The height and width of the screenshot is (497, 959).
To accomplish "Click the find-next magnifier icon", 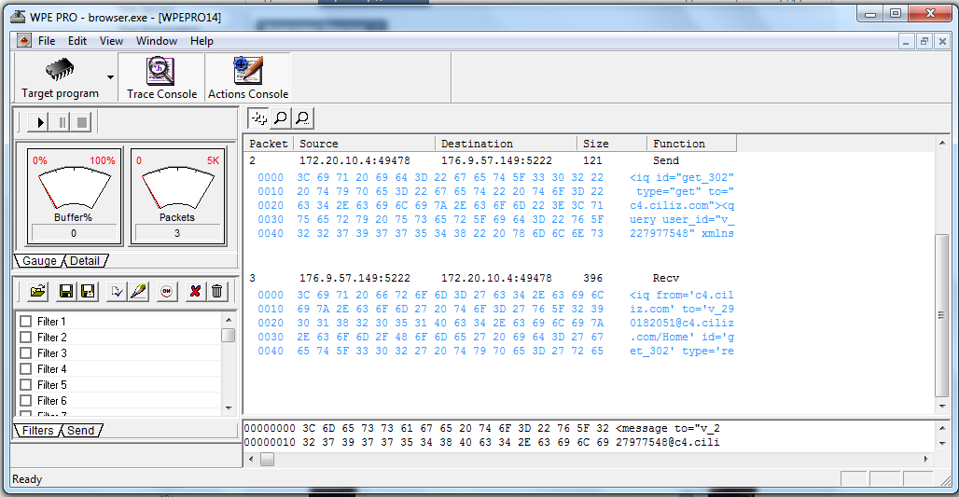I will coord(303,118).
